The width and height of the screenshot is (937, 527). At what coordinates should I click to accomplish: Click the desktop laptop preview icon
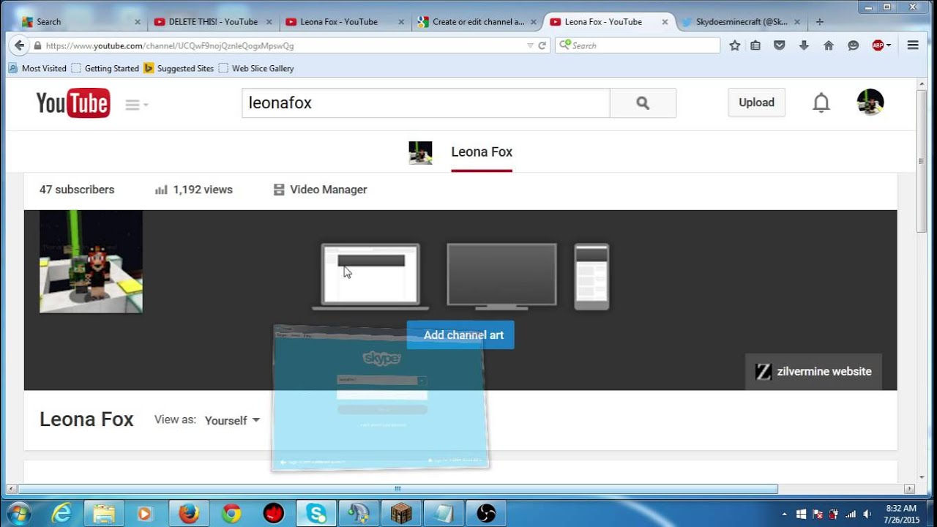(370, 277)
